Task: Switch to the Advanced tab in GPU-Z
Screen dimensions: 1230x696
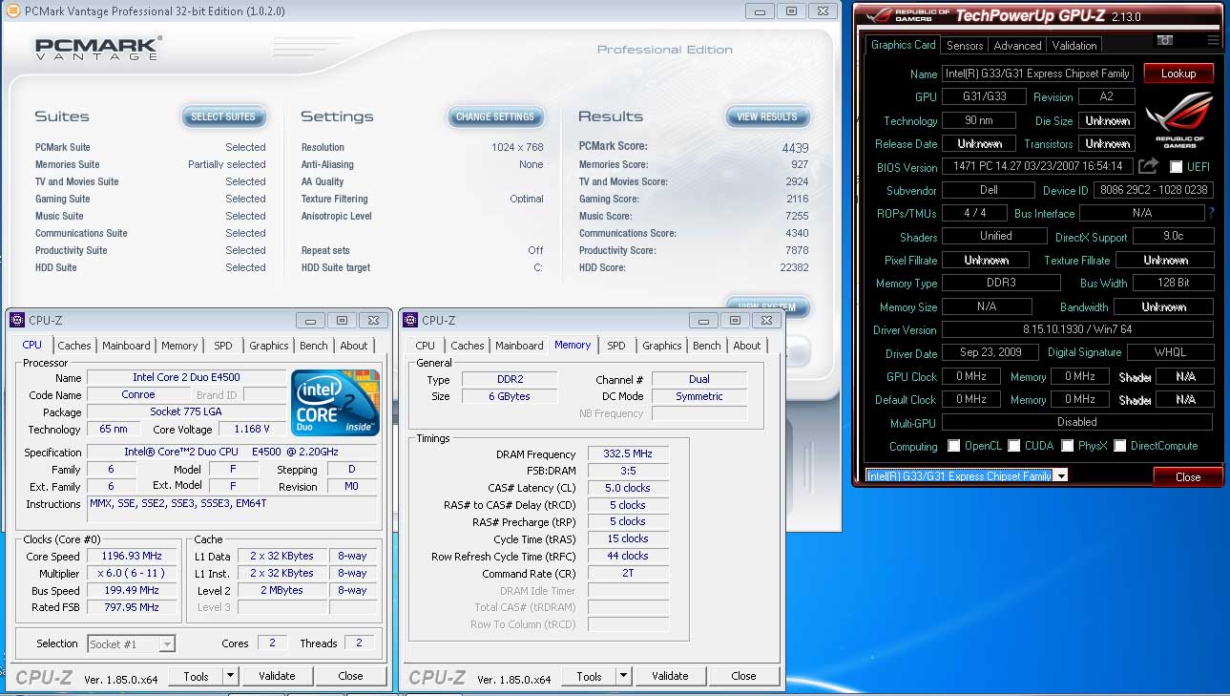Action: tap(1017, 45)
